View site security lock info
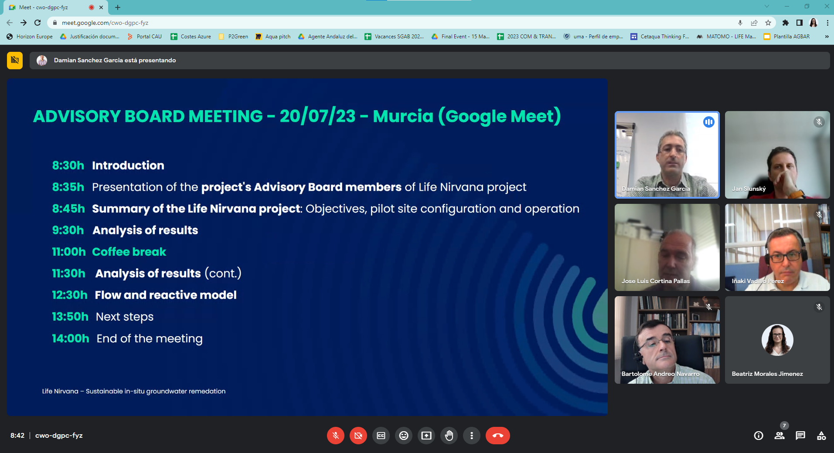 [54, 23]
